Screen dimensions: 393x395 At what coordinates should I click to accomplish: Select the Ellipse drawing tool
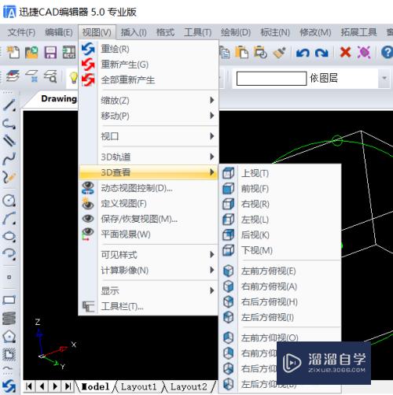tap(9, 236)
